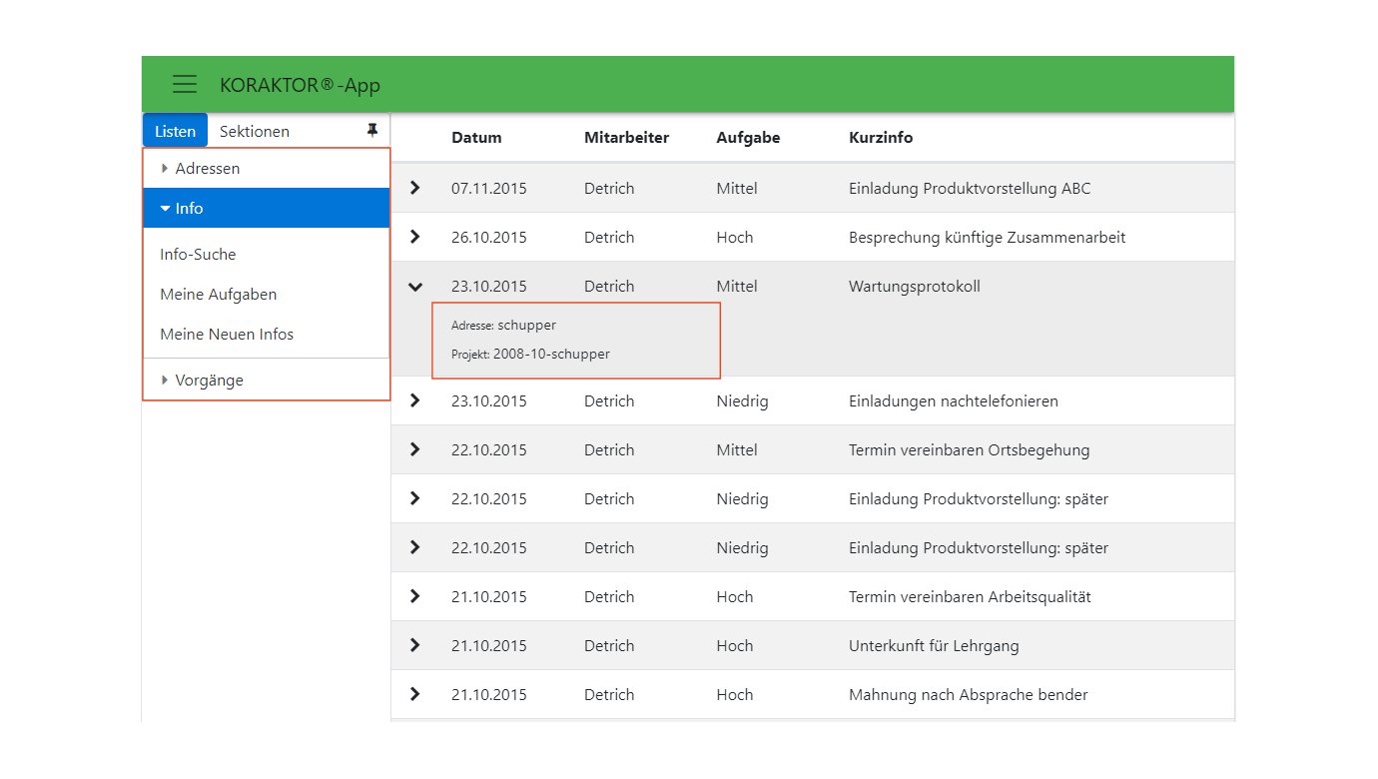Click the Kurzinfo column header
Viewport: 1378px width, 779px height.
(x=880, y=138)
